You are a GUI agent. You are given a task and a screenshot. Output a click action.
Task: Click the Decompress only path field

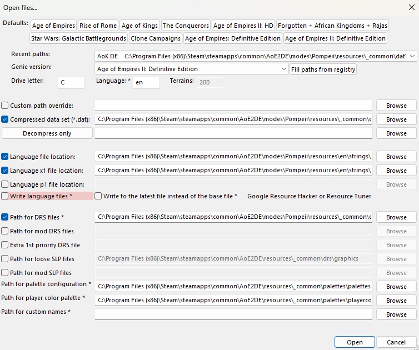pyautogui.click(x=233, y=133)
